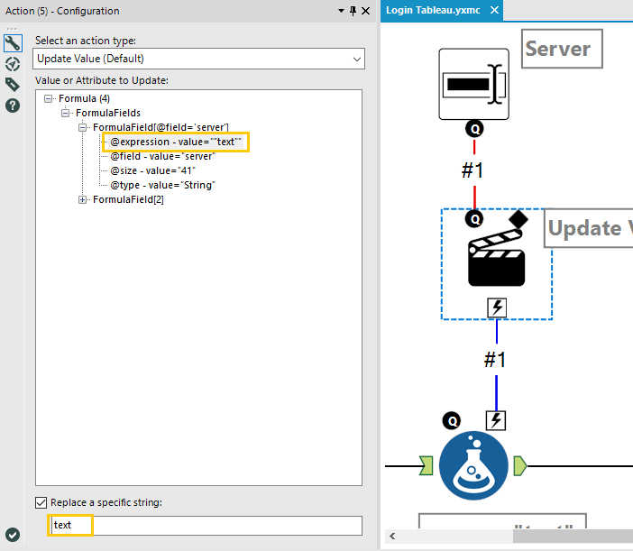Switch to Login Tableau.yxmc tab

coord(433,10)
